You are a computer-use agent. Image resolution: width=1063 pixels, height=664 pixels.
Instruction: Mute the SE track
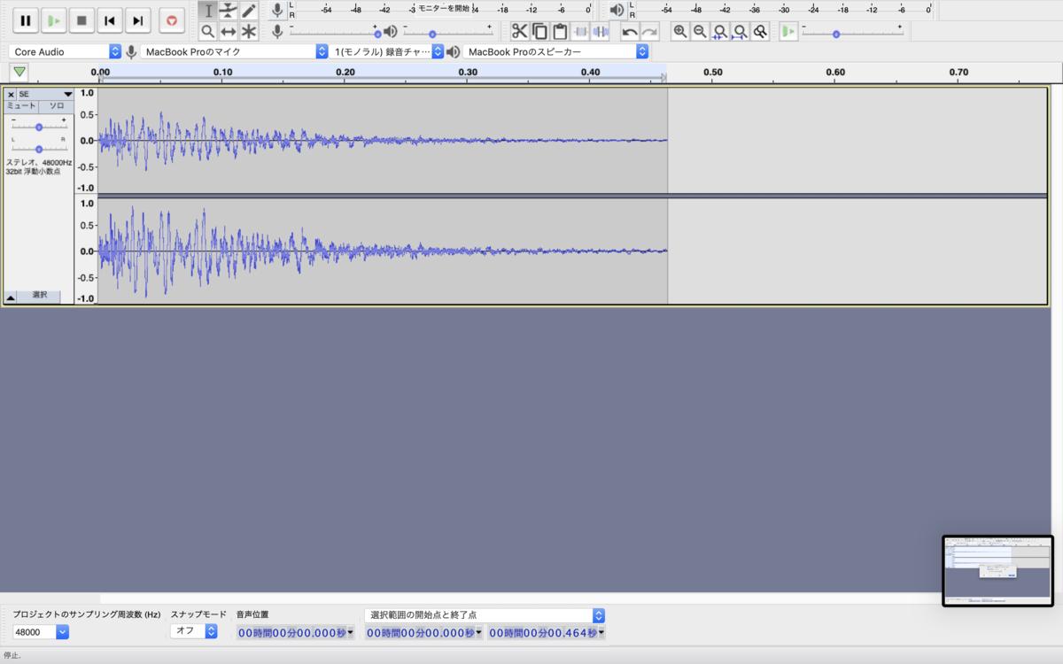click(x=19, y=106)
